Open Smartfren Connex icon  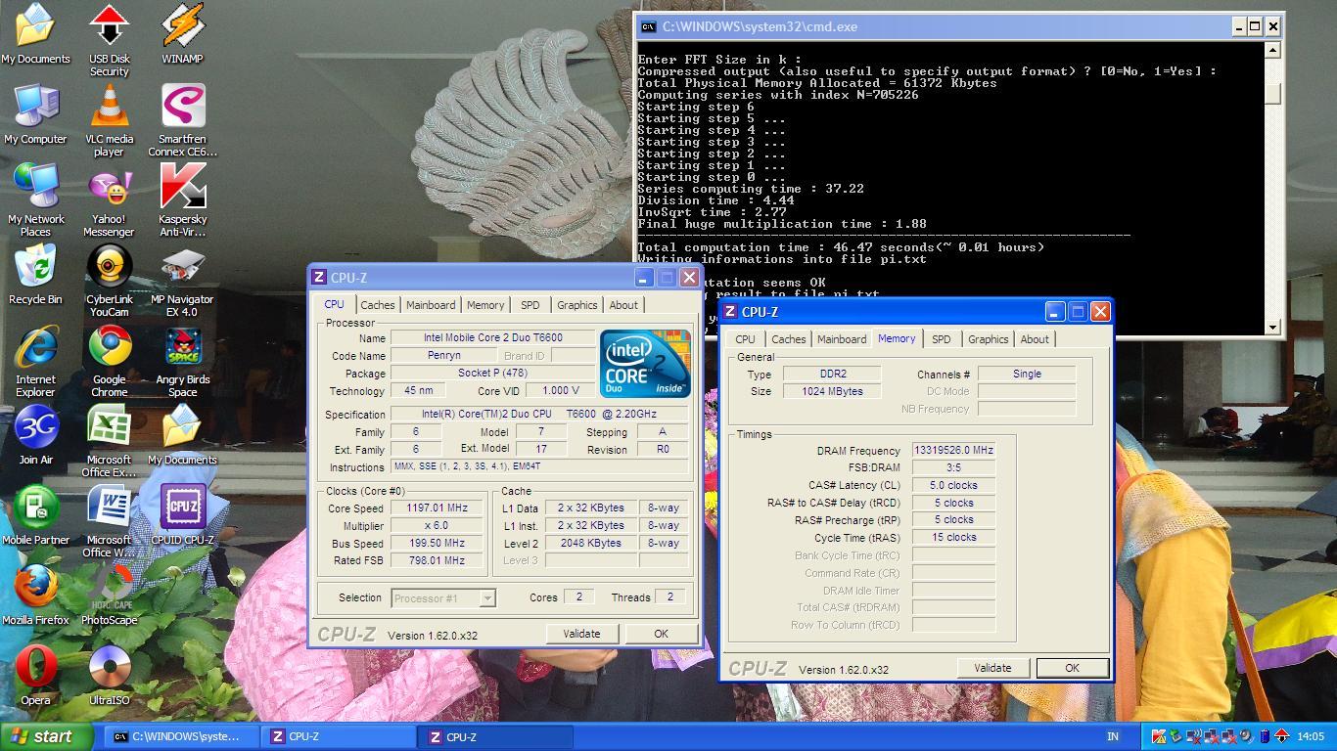pos(182,119)
